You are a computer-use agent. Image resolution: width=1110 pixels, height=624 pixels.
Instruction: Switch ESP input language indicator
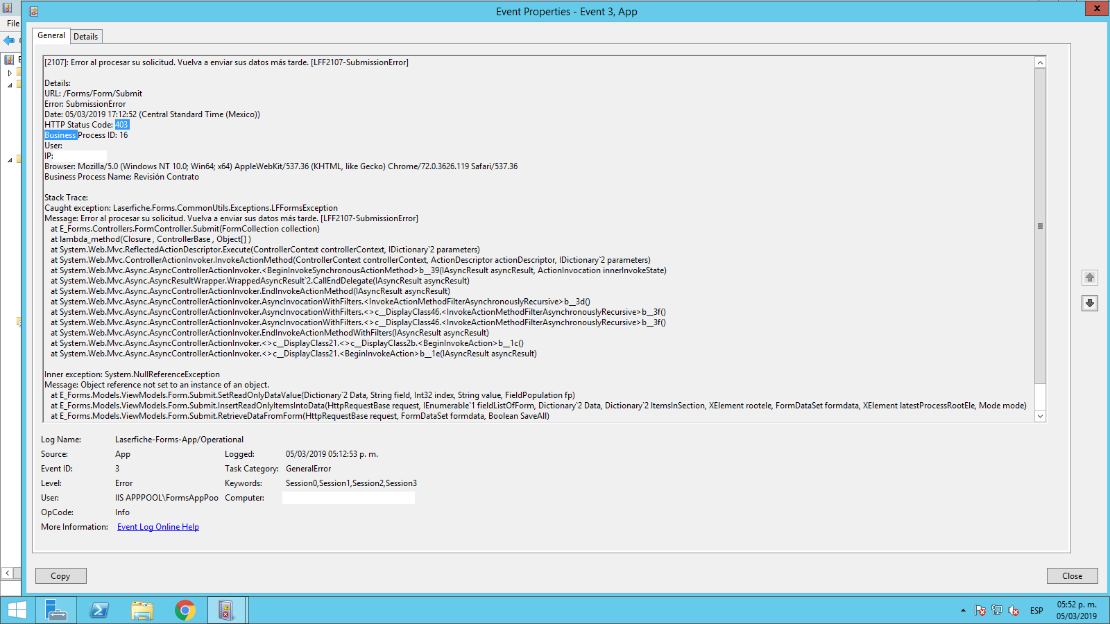click(1036, 611)
